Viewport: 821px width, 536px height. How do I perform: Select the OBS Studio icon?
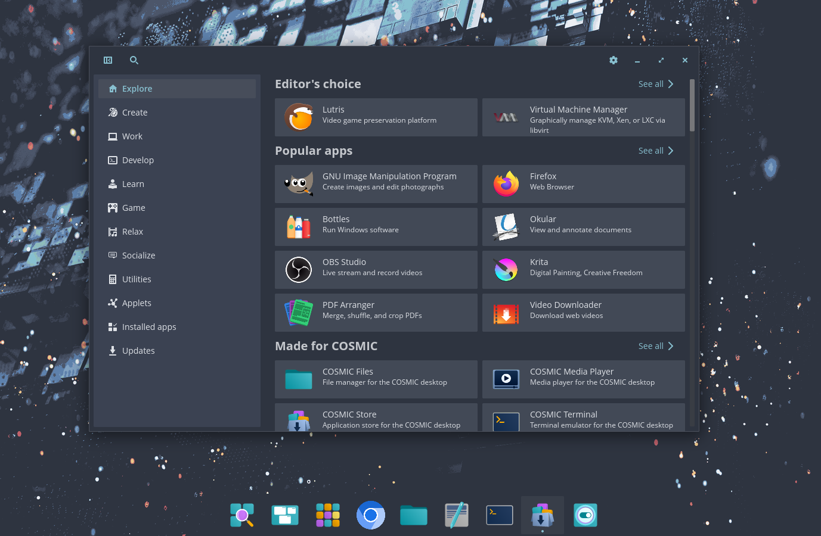[299, 270]
